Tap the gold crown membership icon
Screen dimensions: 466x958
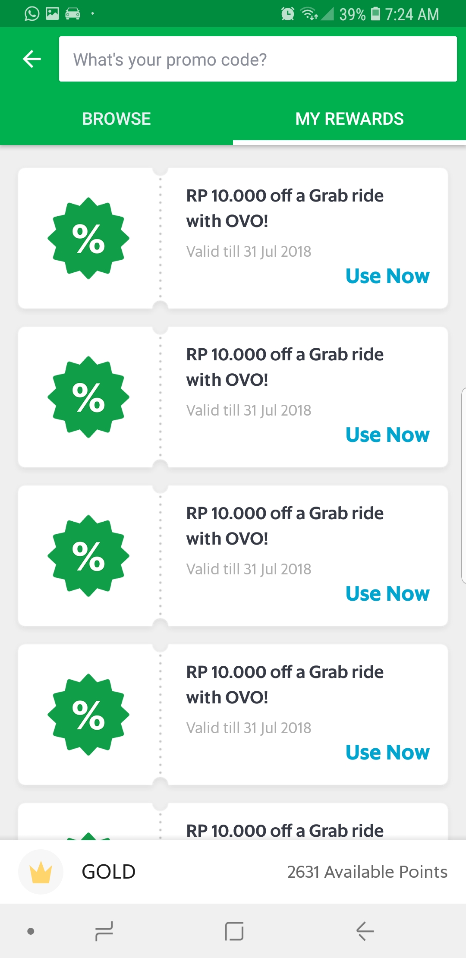coord(41,872)
